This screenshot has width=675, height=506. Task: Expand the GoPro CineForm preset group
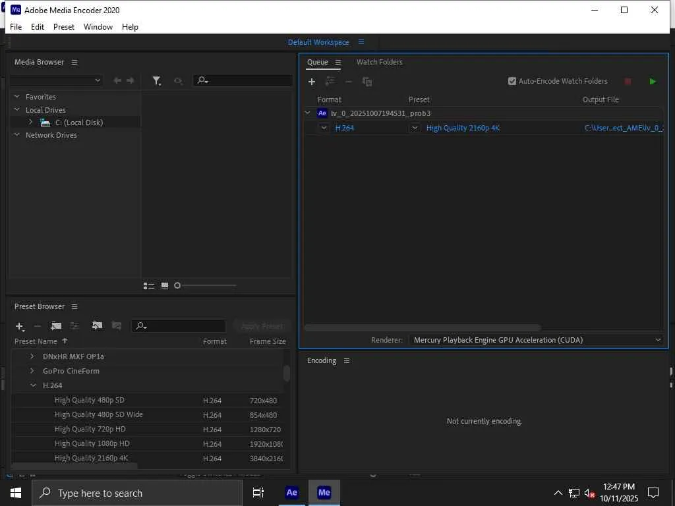coord(32,371)
